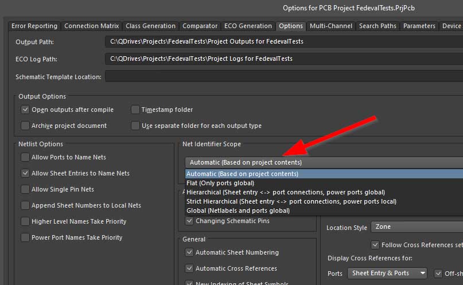Go to the Class Generation tab
This screenshot has width=463, height=285.
coord(150,26)
